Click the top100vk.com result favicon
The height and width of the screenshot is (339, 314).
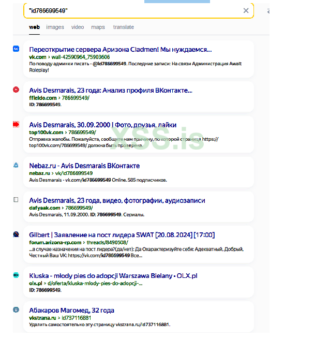click(16, 124)
